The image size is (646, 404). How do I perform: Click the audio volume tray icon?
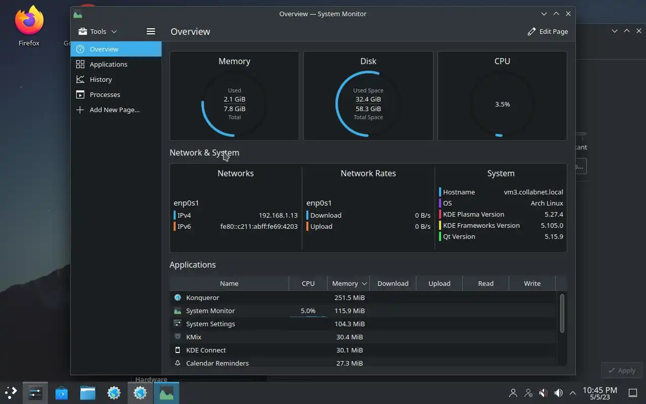point(558,393)
